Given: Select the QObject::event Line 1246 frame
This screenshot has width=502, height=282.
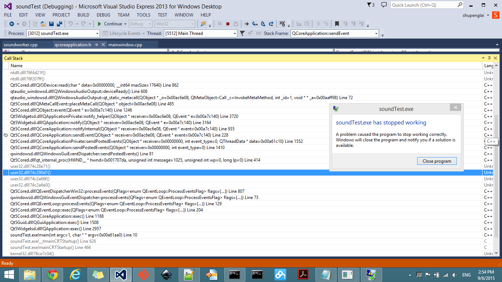Looking at the screenshot, I should [71, 110].
